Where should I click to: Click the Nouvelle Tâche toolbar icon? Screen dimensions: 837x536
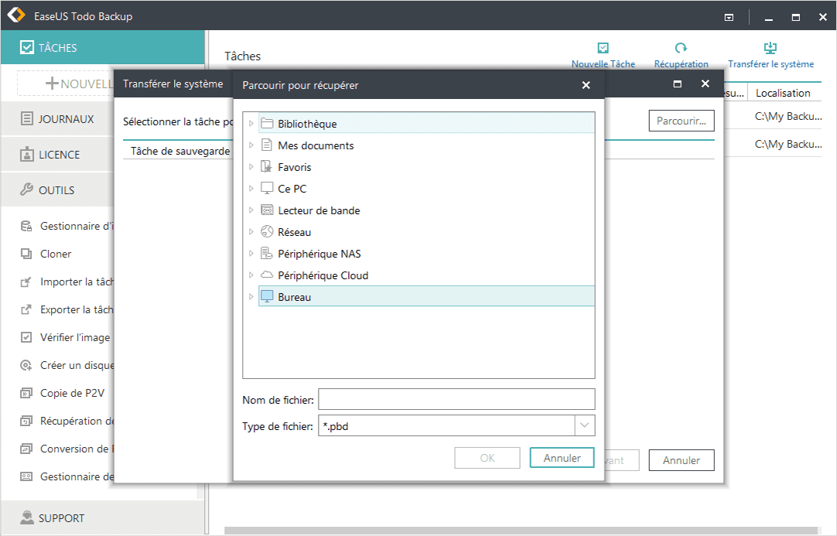click(603, 48)
